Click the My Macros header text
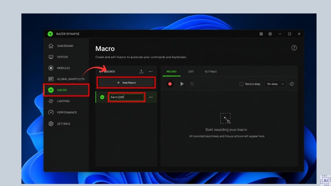 [107, 72]
